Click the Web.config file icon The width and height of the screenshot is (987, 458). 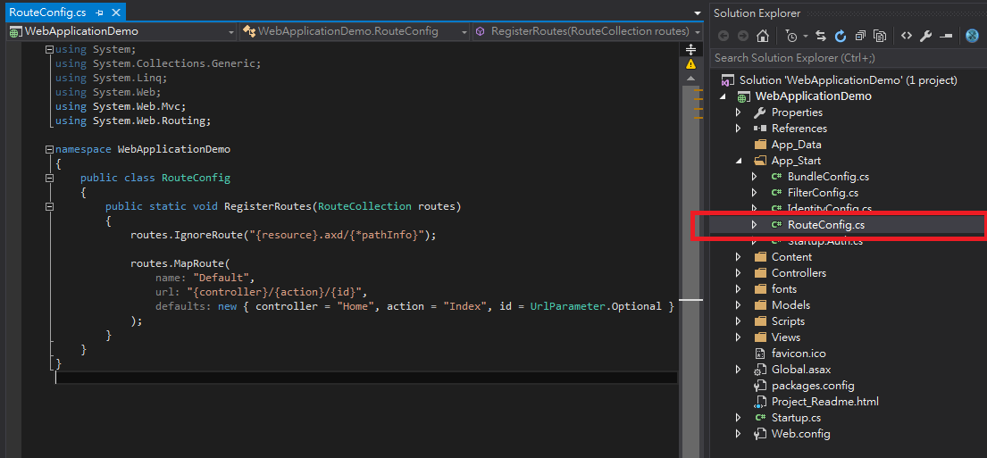(760, 434)
